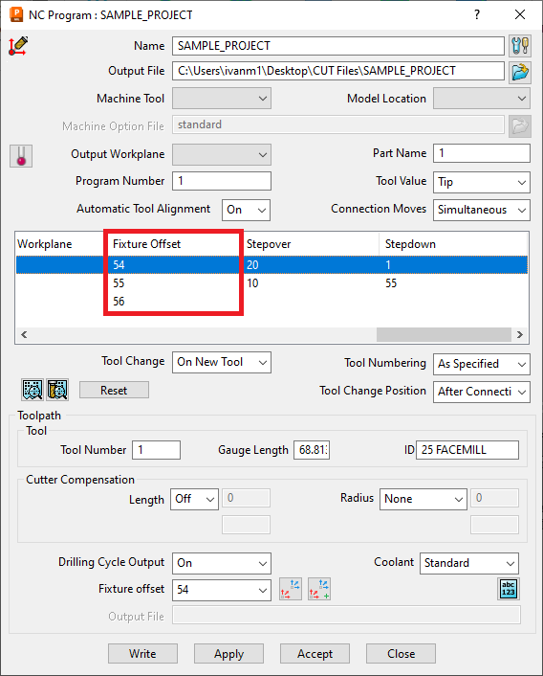
Task: Open the Coolant dropdown
Action: [469, 563]
